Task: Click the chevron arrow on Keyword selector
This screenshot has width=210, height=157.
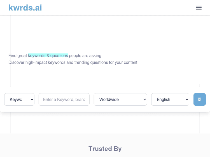Action: [x=32, y=100]
